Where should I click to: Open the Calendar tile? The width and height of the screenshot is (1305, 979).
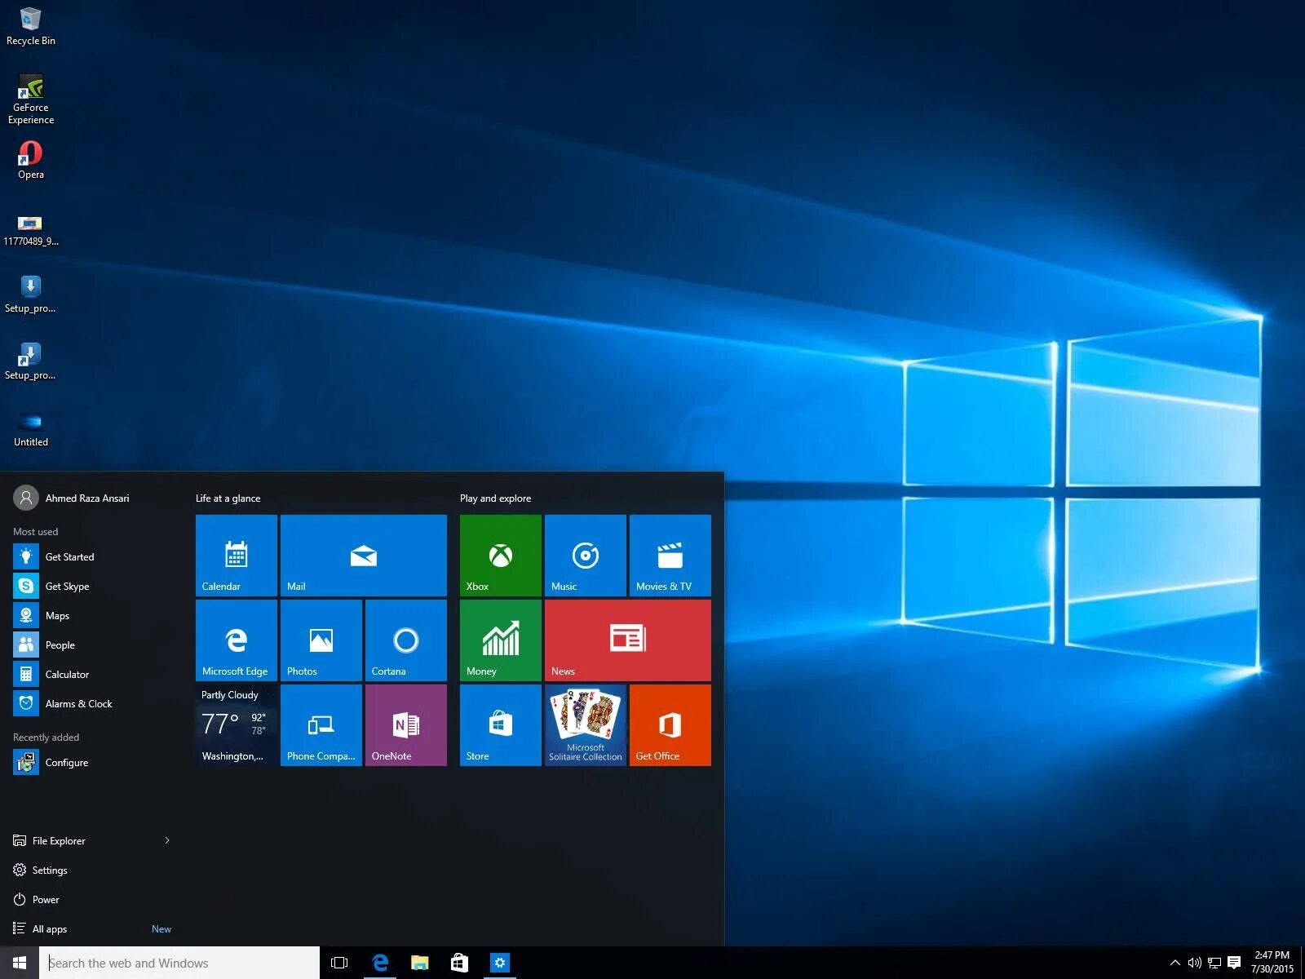click(x=237, y=555)
